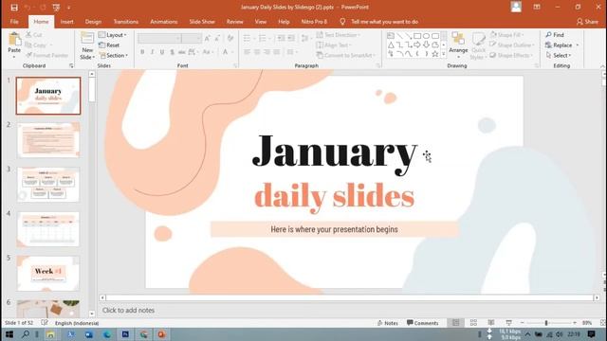Click the user account avatar
This screenshot has height=341, width=607.
(516, 7)
